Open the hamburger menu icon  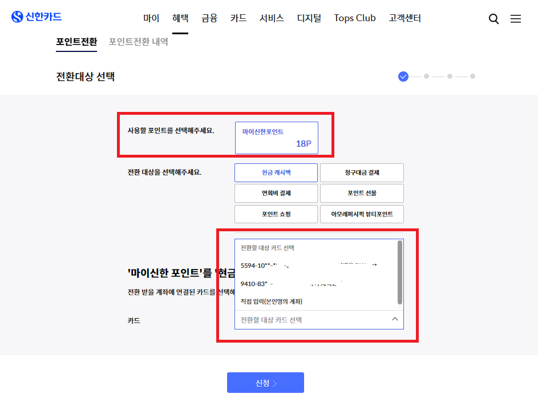pyautogui.click(x=516, y=18)
